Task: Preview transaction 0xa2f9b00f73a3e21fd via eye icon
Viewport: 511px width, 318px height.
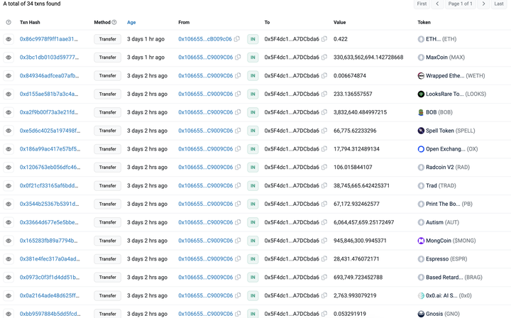Action: 9,112
